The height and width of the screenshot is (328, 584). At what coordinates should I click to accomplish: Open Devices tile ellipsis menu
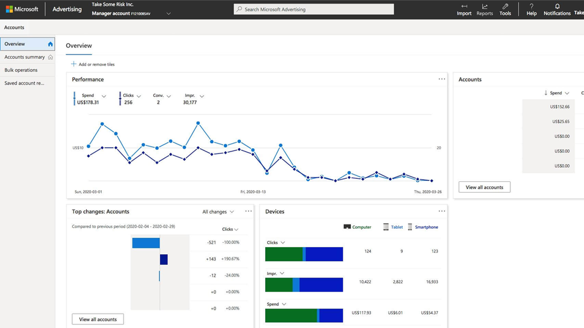click(442, 211)
